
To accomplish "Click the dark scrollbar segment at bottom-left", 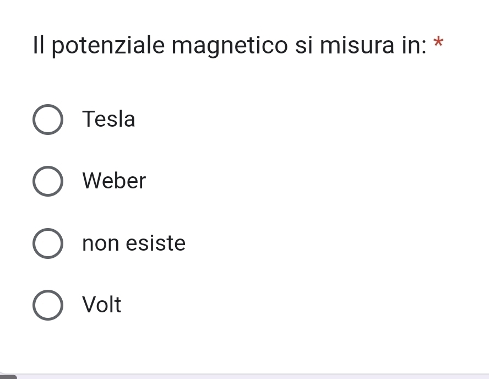I will [9, 377].
